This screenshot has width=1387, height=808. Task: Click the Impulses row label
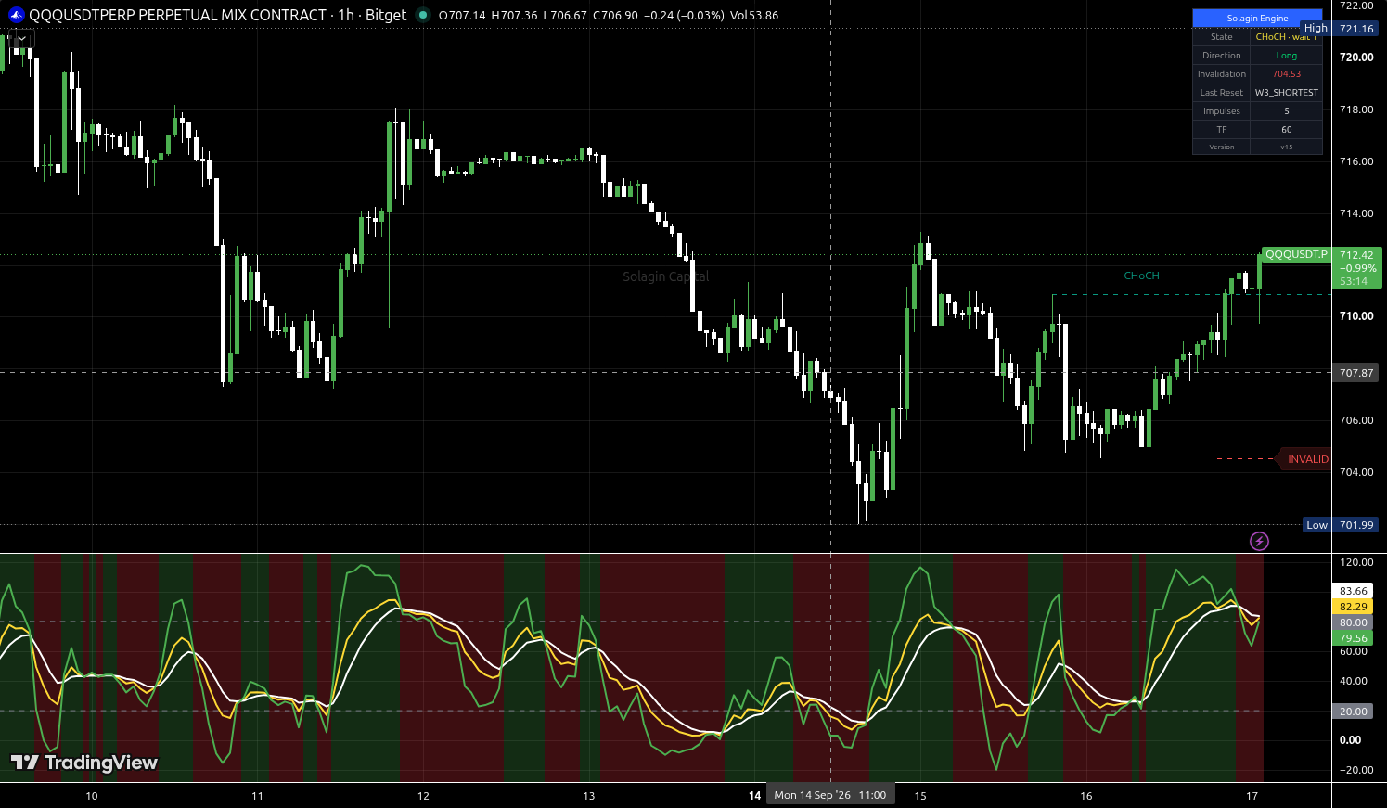(x=1221, y=111)
